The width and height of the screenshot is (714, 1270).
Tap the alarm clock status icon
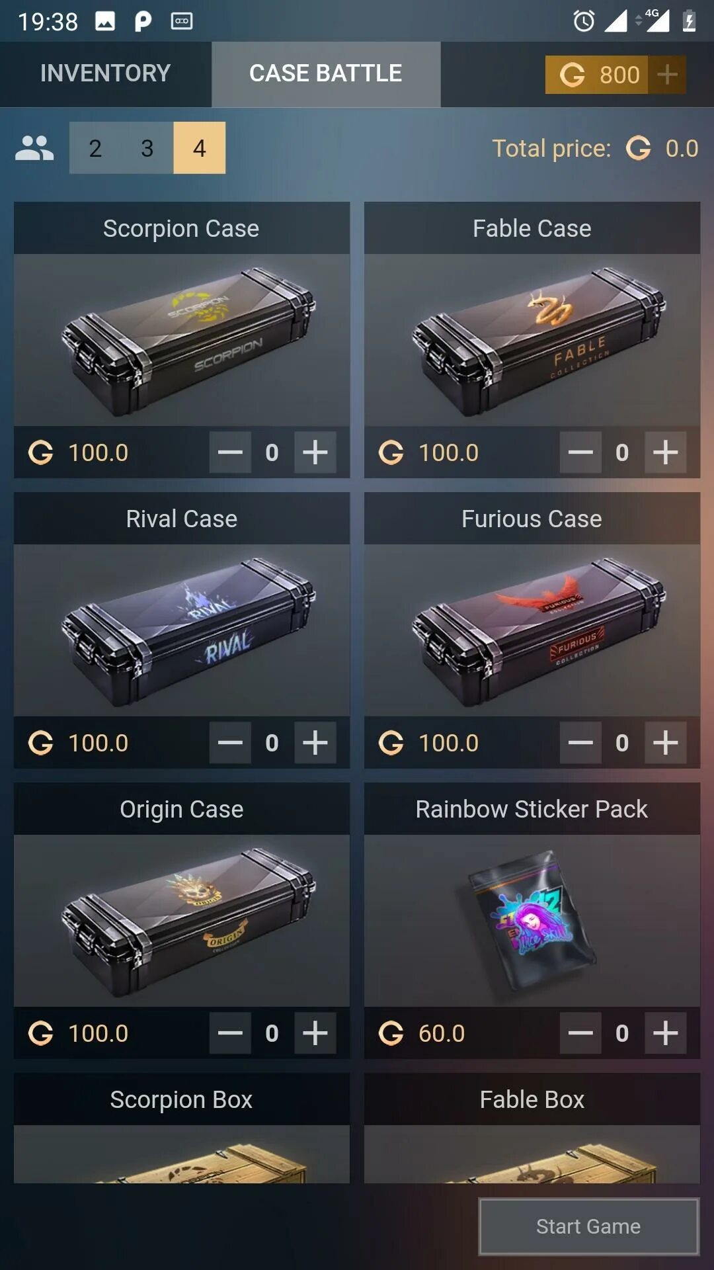pyautogui.click(x=584, y=21)
